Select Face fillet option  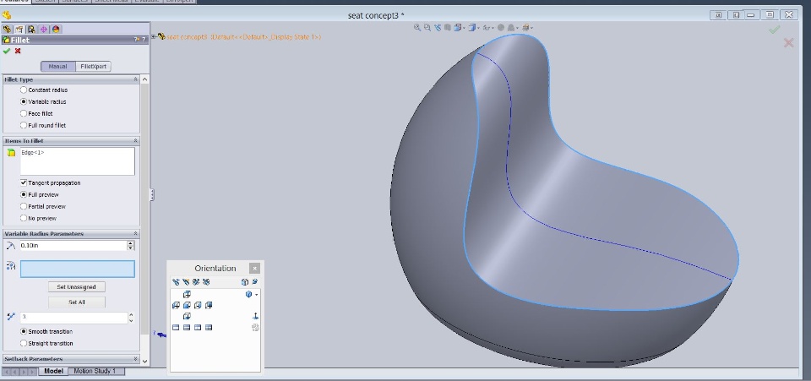(24, 113)
